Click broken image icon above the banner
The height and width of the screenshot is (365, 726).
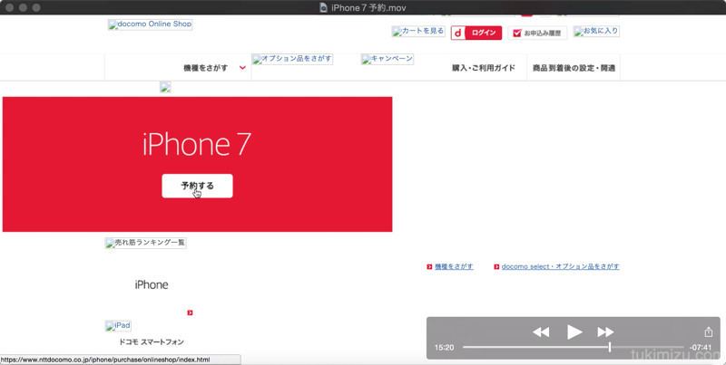(165, 87)
